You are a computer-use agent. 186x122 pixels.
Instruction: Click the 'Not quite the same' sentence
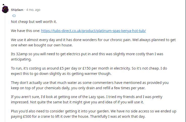pyautogui.click(x=87, y=102)
